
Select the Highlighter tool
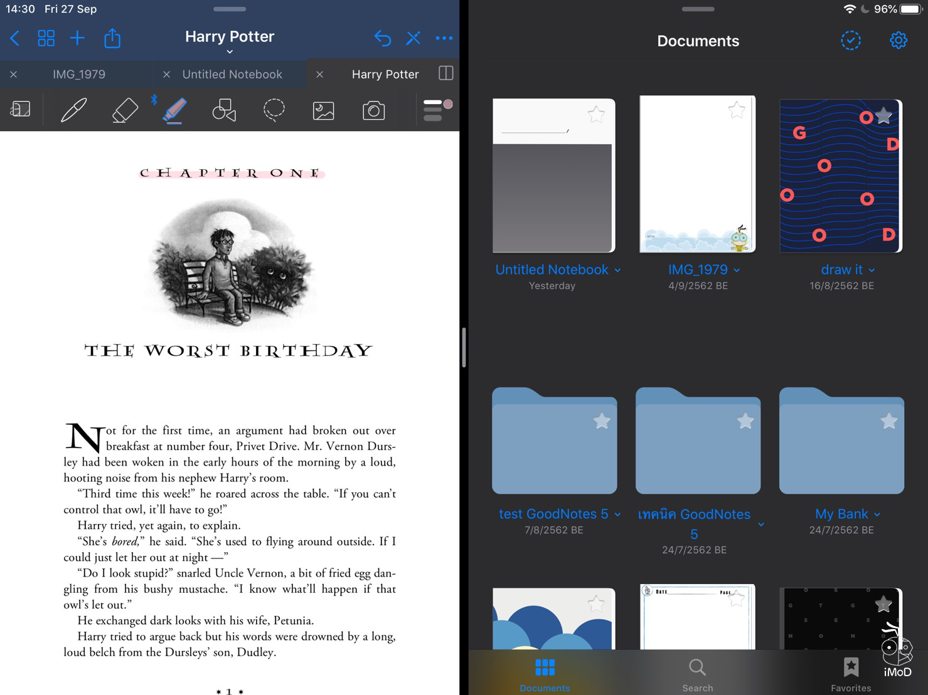174,110
